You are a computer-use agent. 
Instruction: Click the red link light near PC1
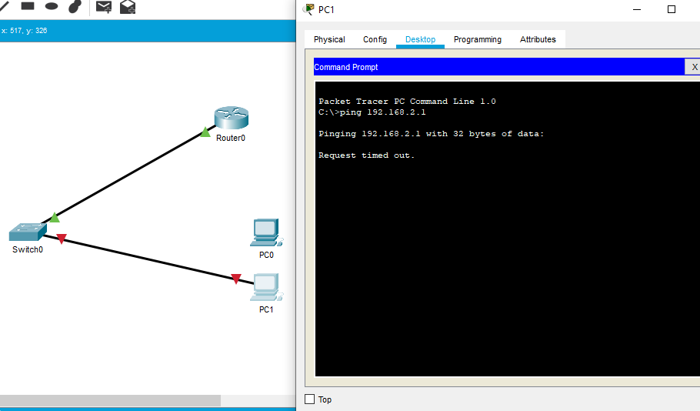pyautogui.click(x=236, y=279)
